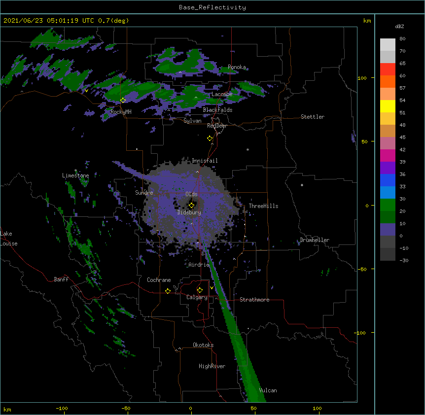Click the Drumheller label
This screenshot has height=415, width=425.
pos(315,240)
